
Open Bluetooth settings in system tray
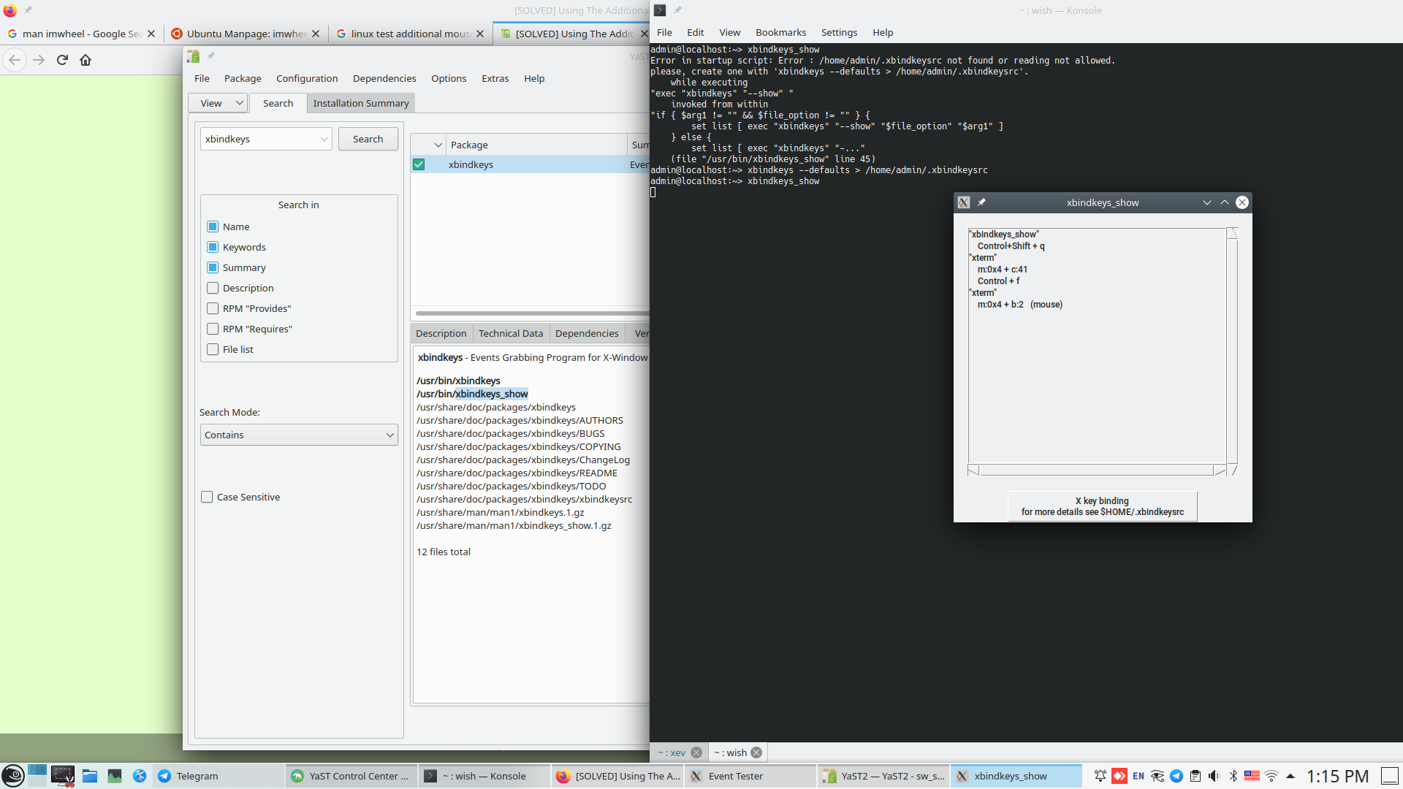pyautogui.click(x=1233, y=776)
